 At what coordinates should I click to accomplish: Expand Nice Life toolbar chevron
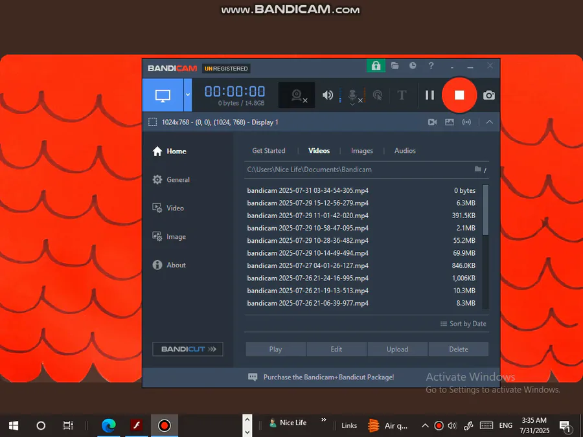click(323, 420)
